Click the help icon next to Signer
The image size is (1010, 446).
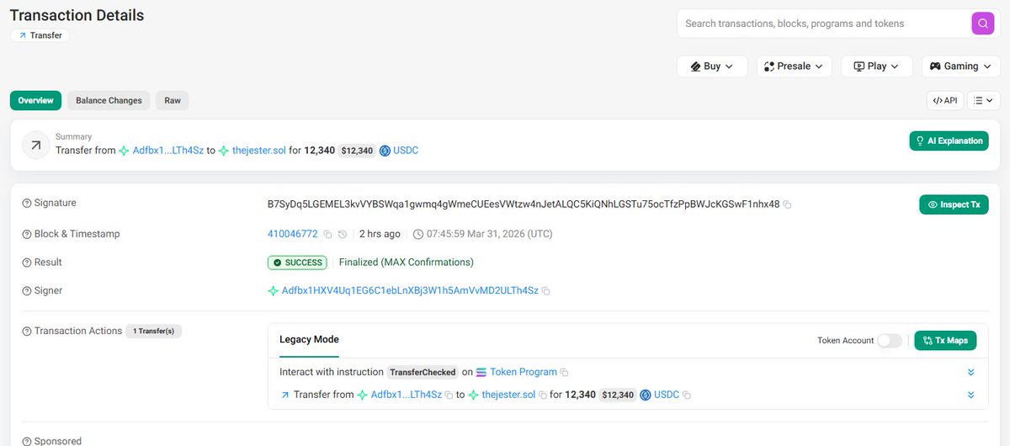(27, 291)
